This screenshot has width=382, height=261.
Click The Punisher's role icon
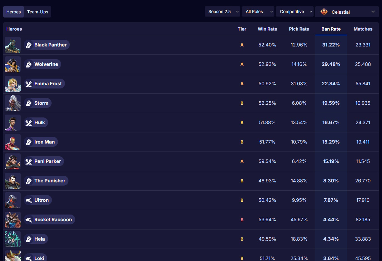pos(29,181)
